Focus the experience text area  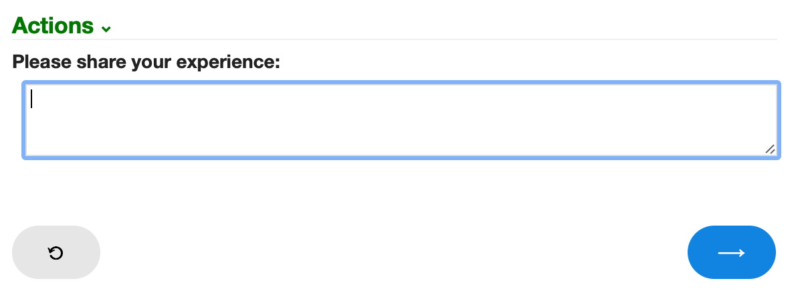tap(401, 119)
